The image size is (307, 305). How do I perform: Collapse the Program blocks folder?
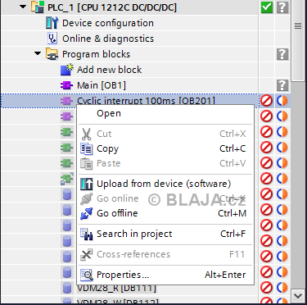coord(38,53)
